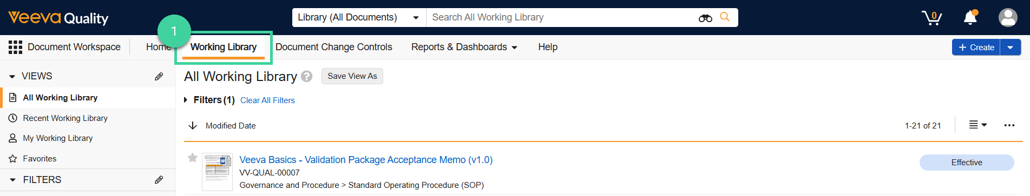Click the help question mark icon
Screen dimensions: 1030x196
tap(307, 76)
